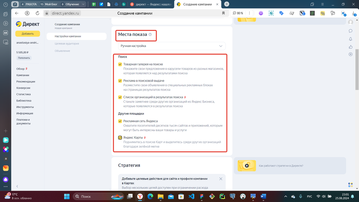The width and height of the screenshot is (359, 202).
Task: Uncheck the Яндекс Карты checkbox
Action: [x=120, y=138]
